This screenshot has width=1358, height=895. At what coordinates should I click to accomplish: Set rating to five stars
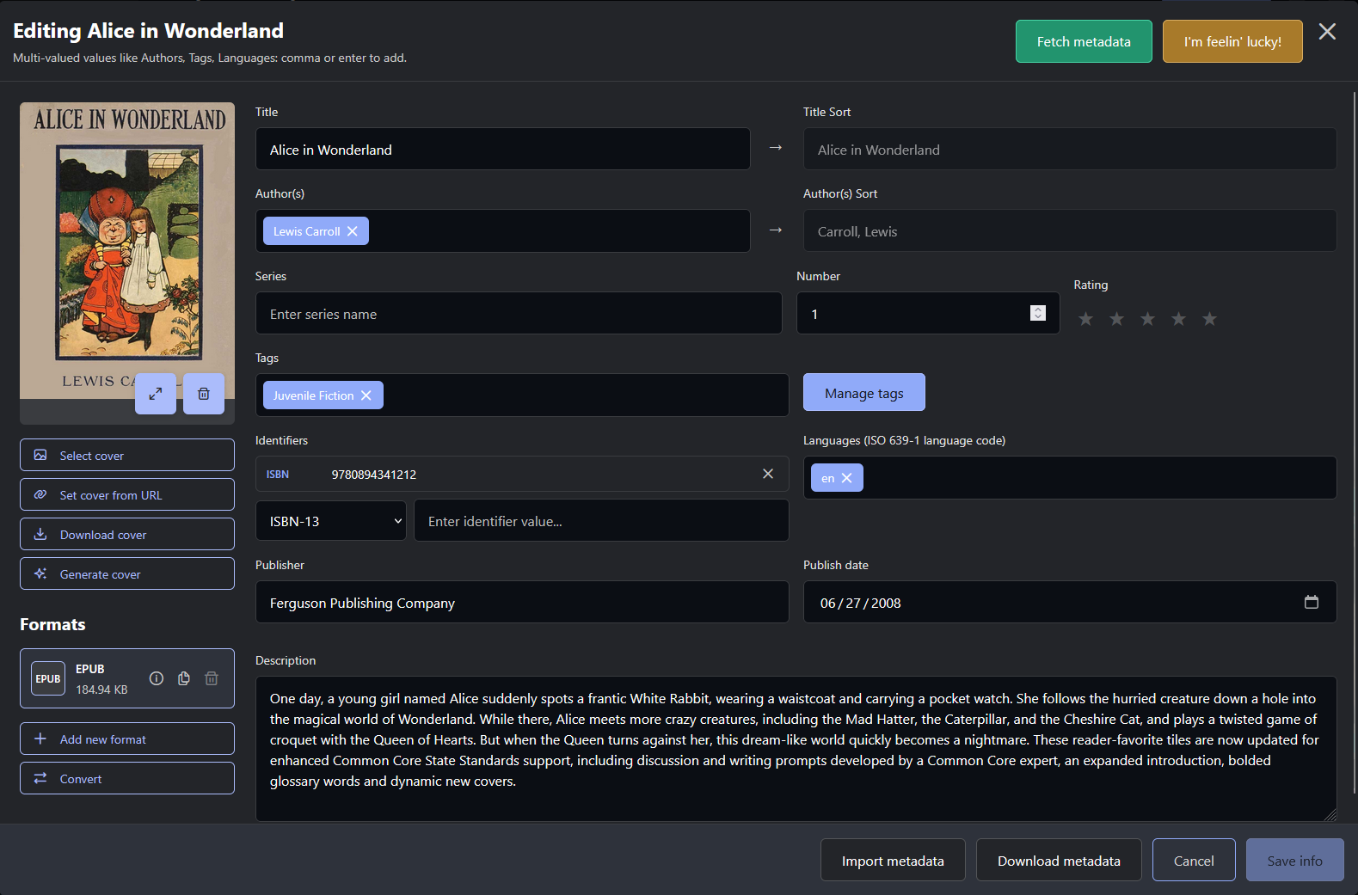pyautogui.click(x=1209, y=319)
